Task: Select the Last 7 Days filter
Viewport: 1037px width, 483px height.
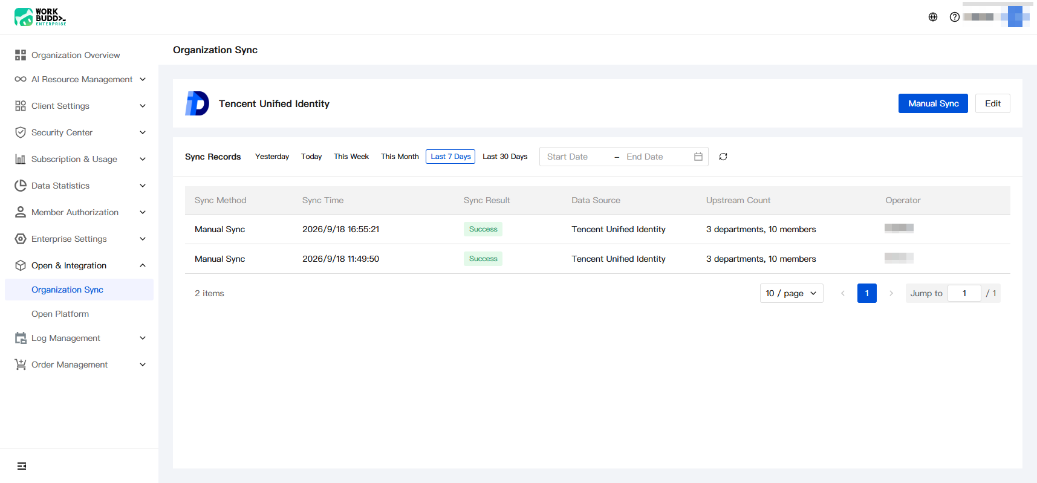Action: tap(450, 157)
